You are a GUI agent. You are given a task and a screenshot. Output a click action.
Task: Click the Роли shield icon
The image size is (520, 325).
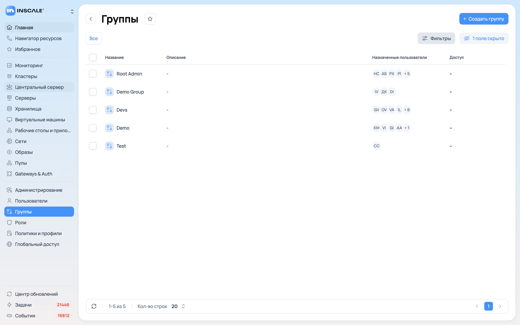click(9, 222)
